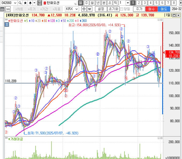182x159 pixels.
Task: Select interval preset button 3
Action: 145,3
